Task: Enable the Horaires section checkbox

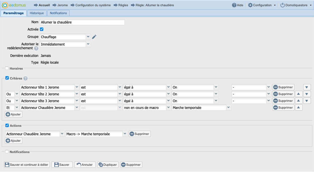Action: pos(7,68)
